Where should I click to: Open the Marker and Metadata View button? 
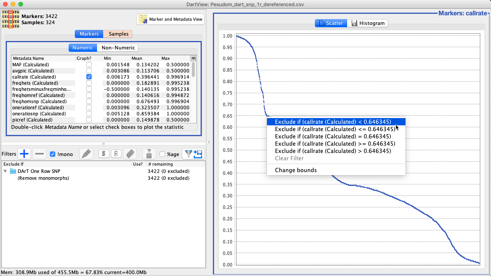click(171, 19)
